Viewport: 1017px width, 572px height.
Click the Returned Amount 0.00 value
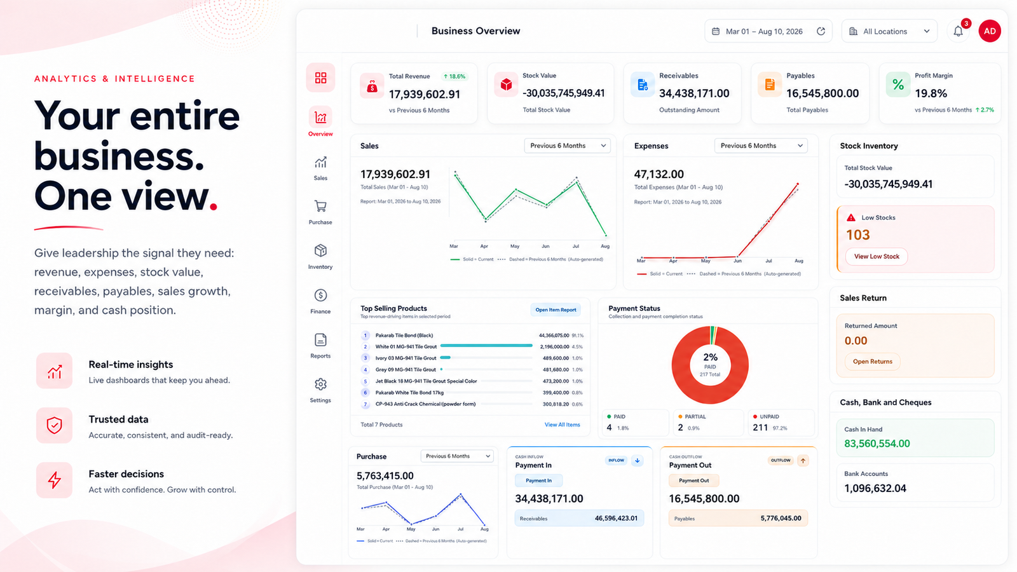pyautogui.click(x=856, y=341)
